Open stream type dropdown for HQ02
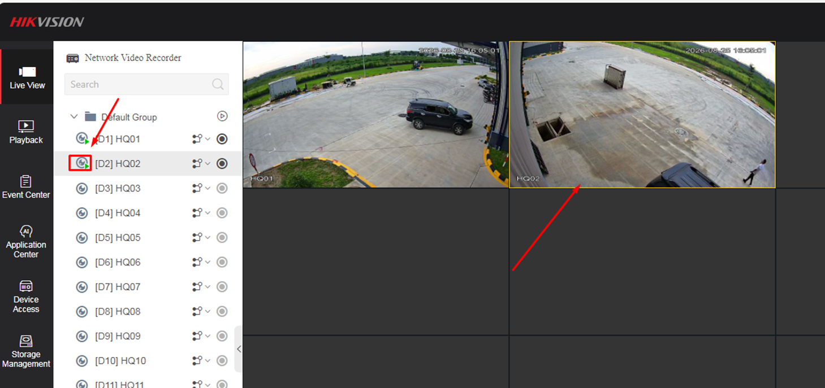The height and width of the screenshot is (388, 825). coord(201,163)
